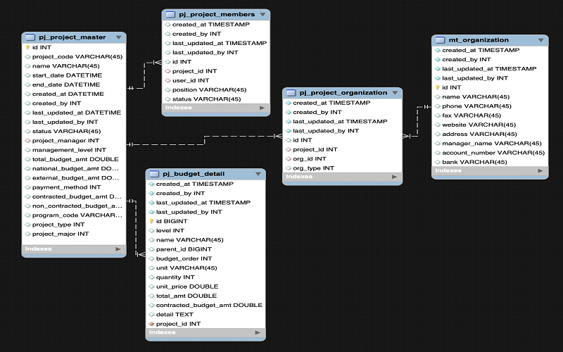Click the mt_organization table icon
This screenshot has height=352, width=563.
click(x=440, y=40)
